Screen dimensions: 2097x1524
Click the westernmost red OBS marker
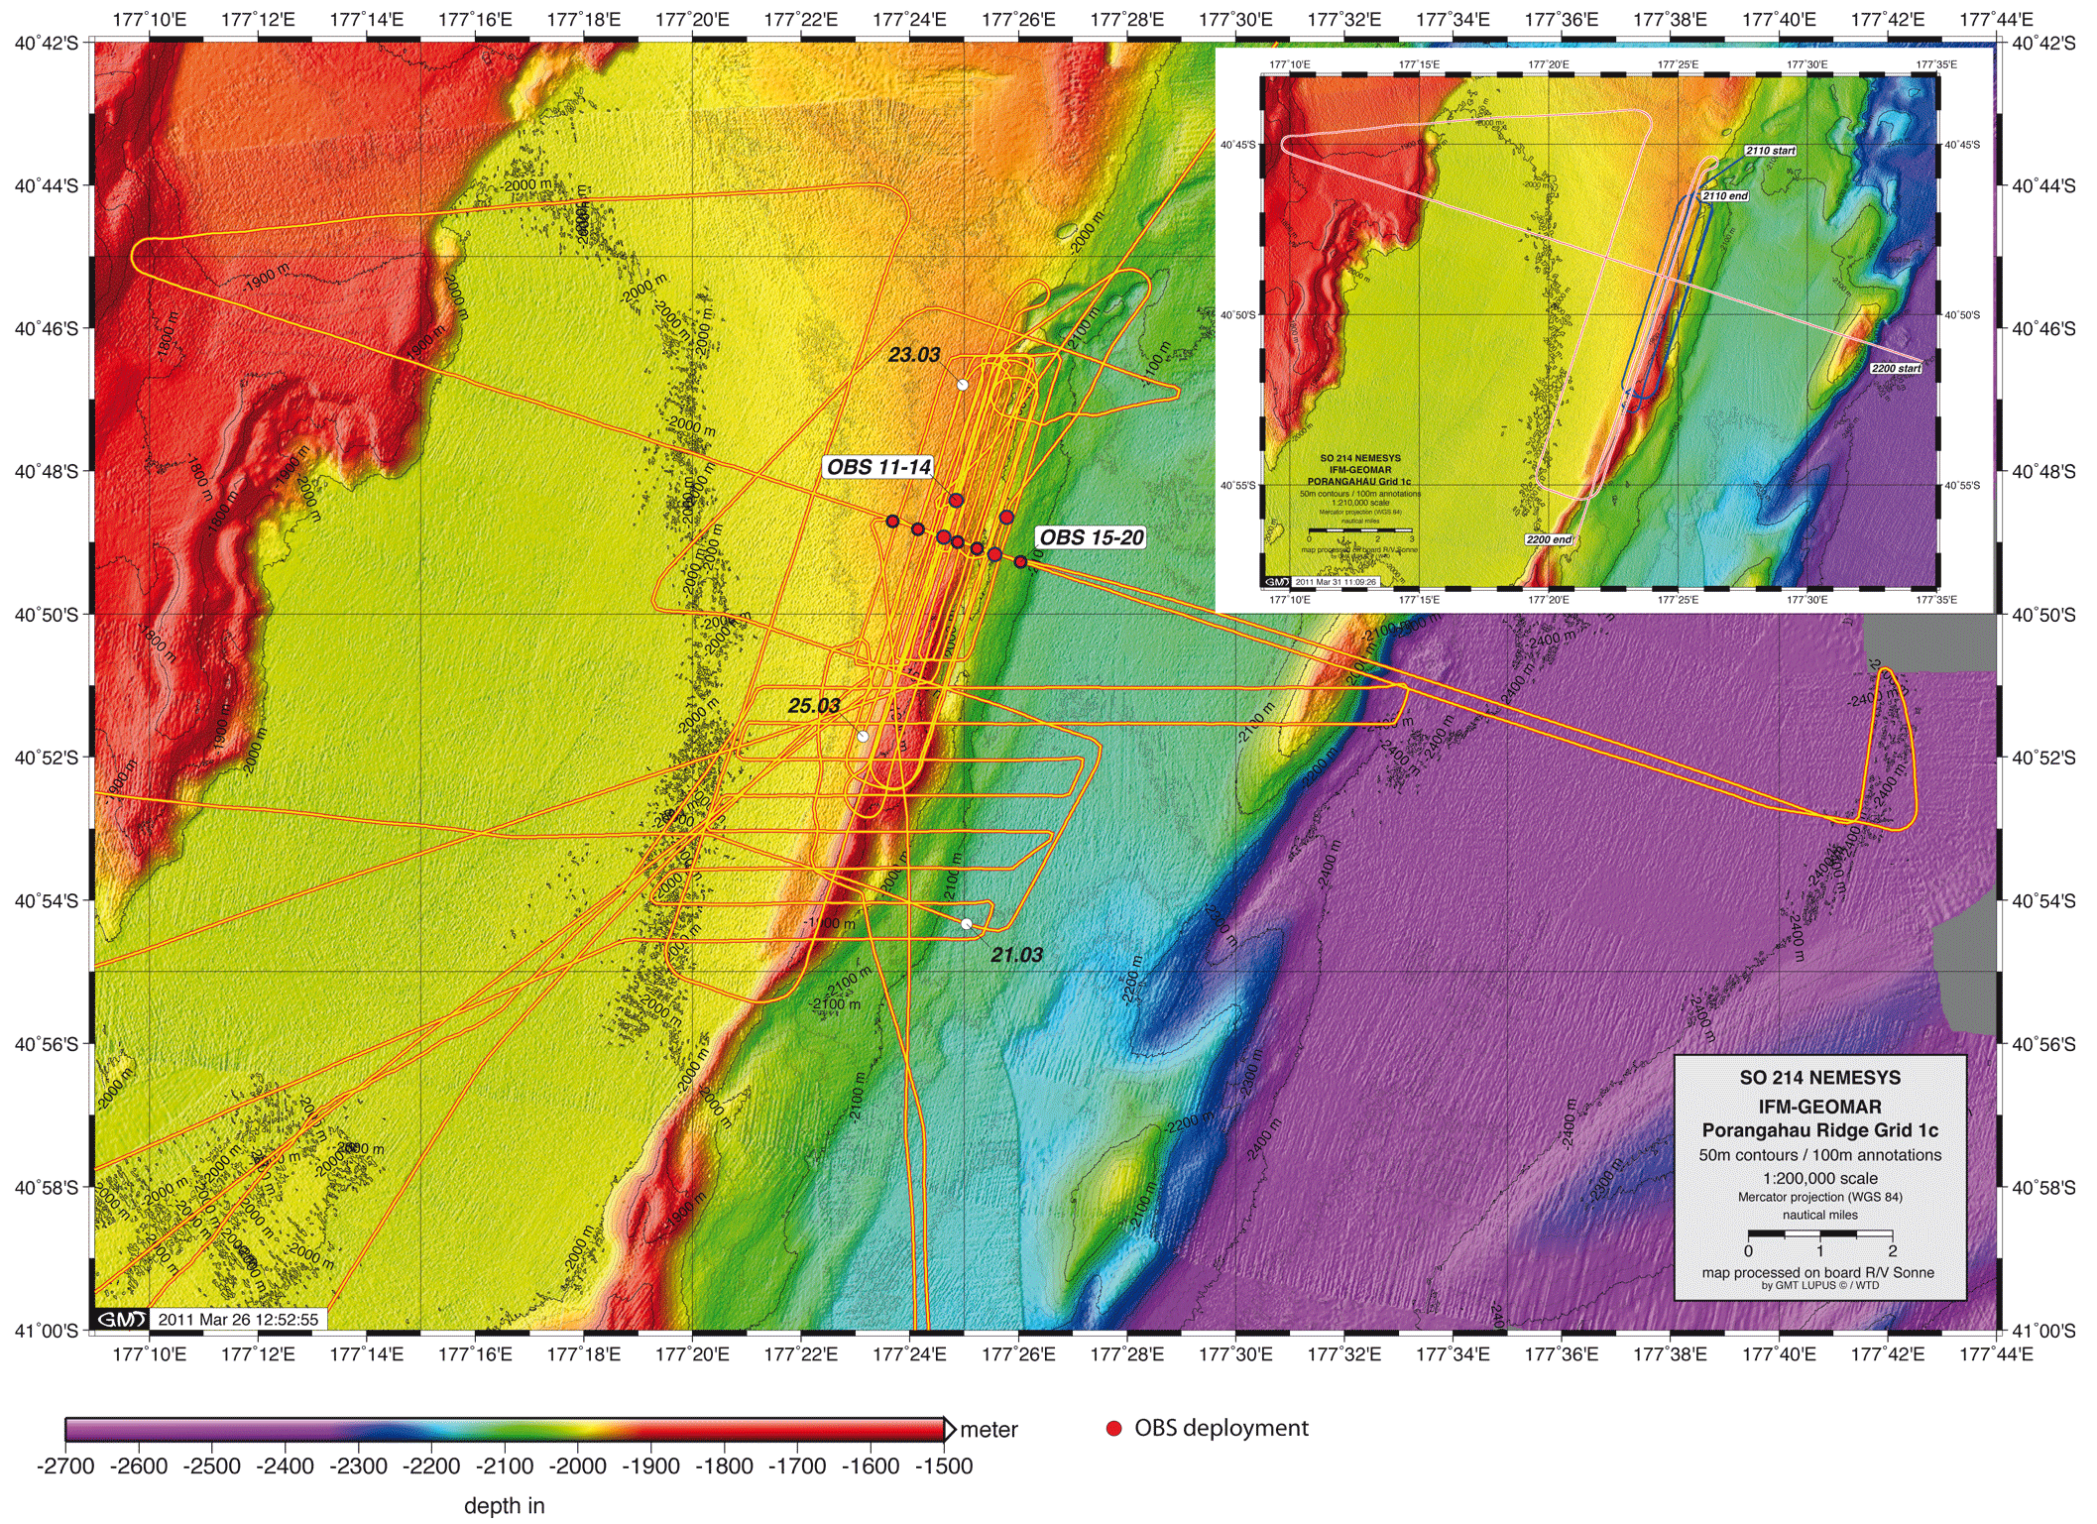click(x=892, y=521)
